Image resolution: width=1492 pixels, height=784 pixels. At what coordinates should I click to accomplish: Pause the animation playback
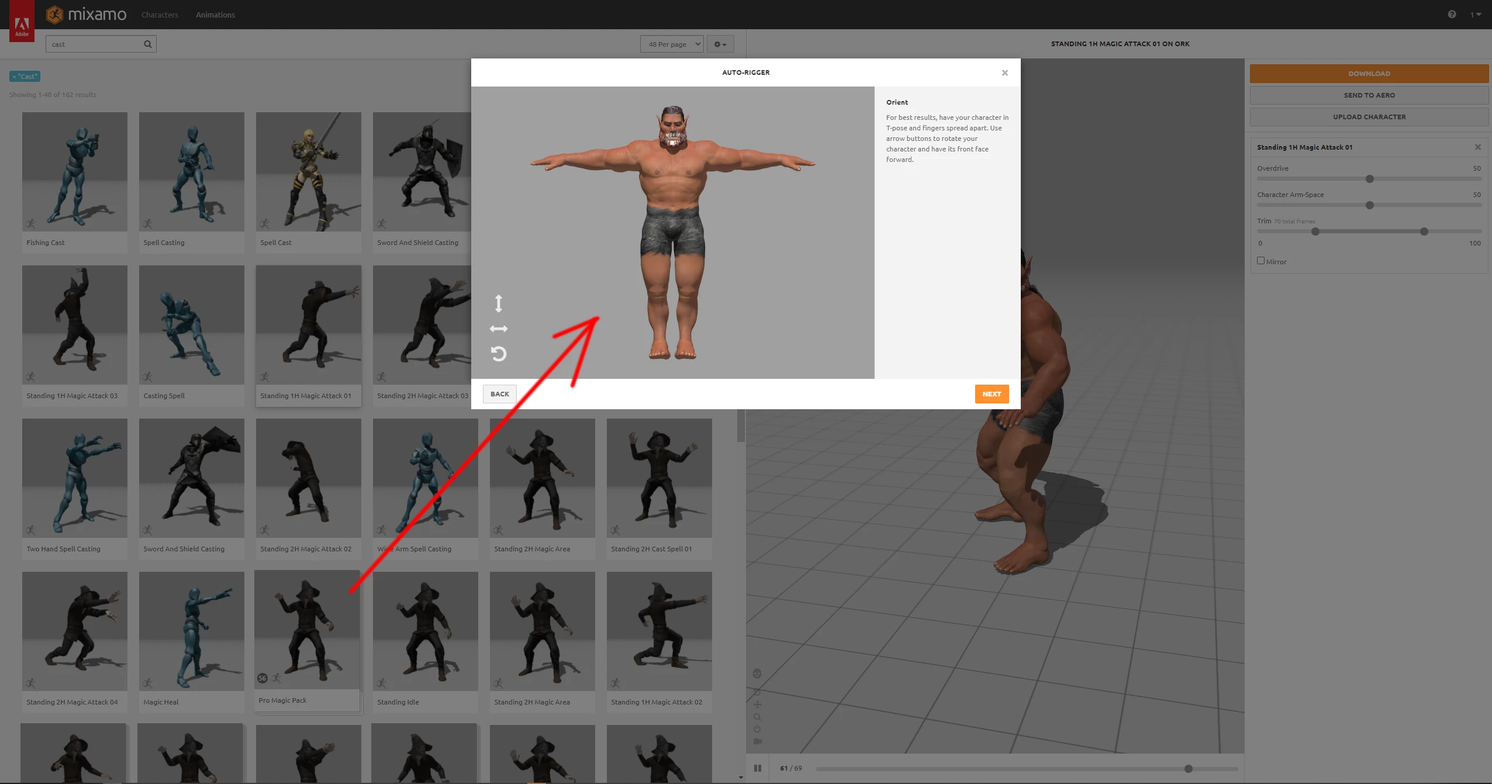(x=758, y=768)
